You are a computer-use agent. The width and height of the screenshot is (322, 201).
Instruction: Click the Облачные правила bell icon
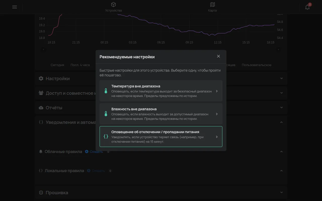tap(41, 152)
